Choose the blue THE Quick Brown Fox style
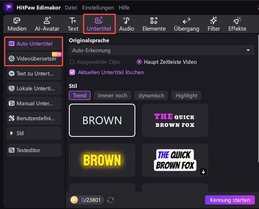 coord(175,160)
